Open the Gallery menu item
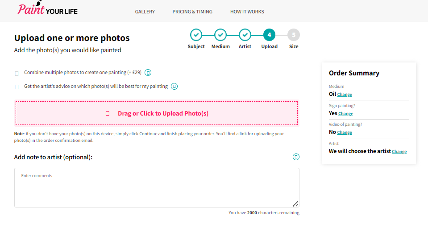This screenshot has width=428, height=228. (145, 12)
